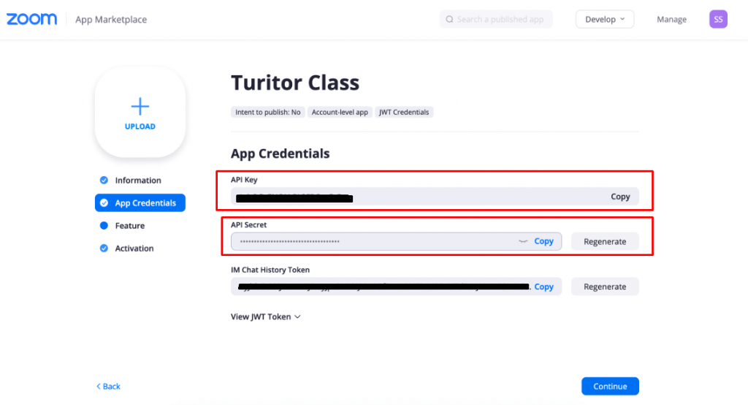Expand View JWT Token section

tap(265, 317)
